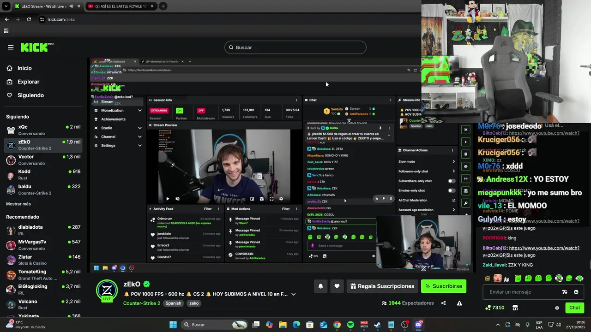Open a new browser tab

pyautogui.click(x=163, y=6)
